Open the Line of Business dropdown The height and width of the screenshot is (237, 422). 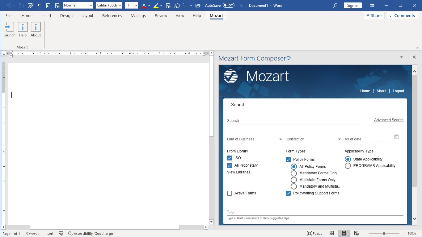click(255, 139)
